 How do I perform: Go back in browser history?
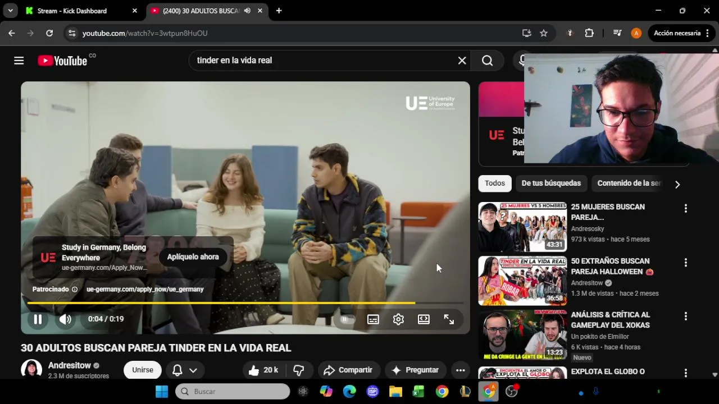tap(12, 33)
